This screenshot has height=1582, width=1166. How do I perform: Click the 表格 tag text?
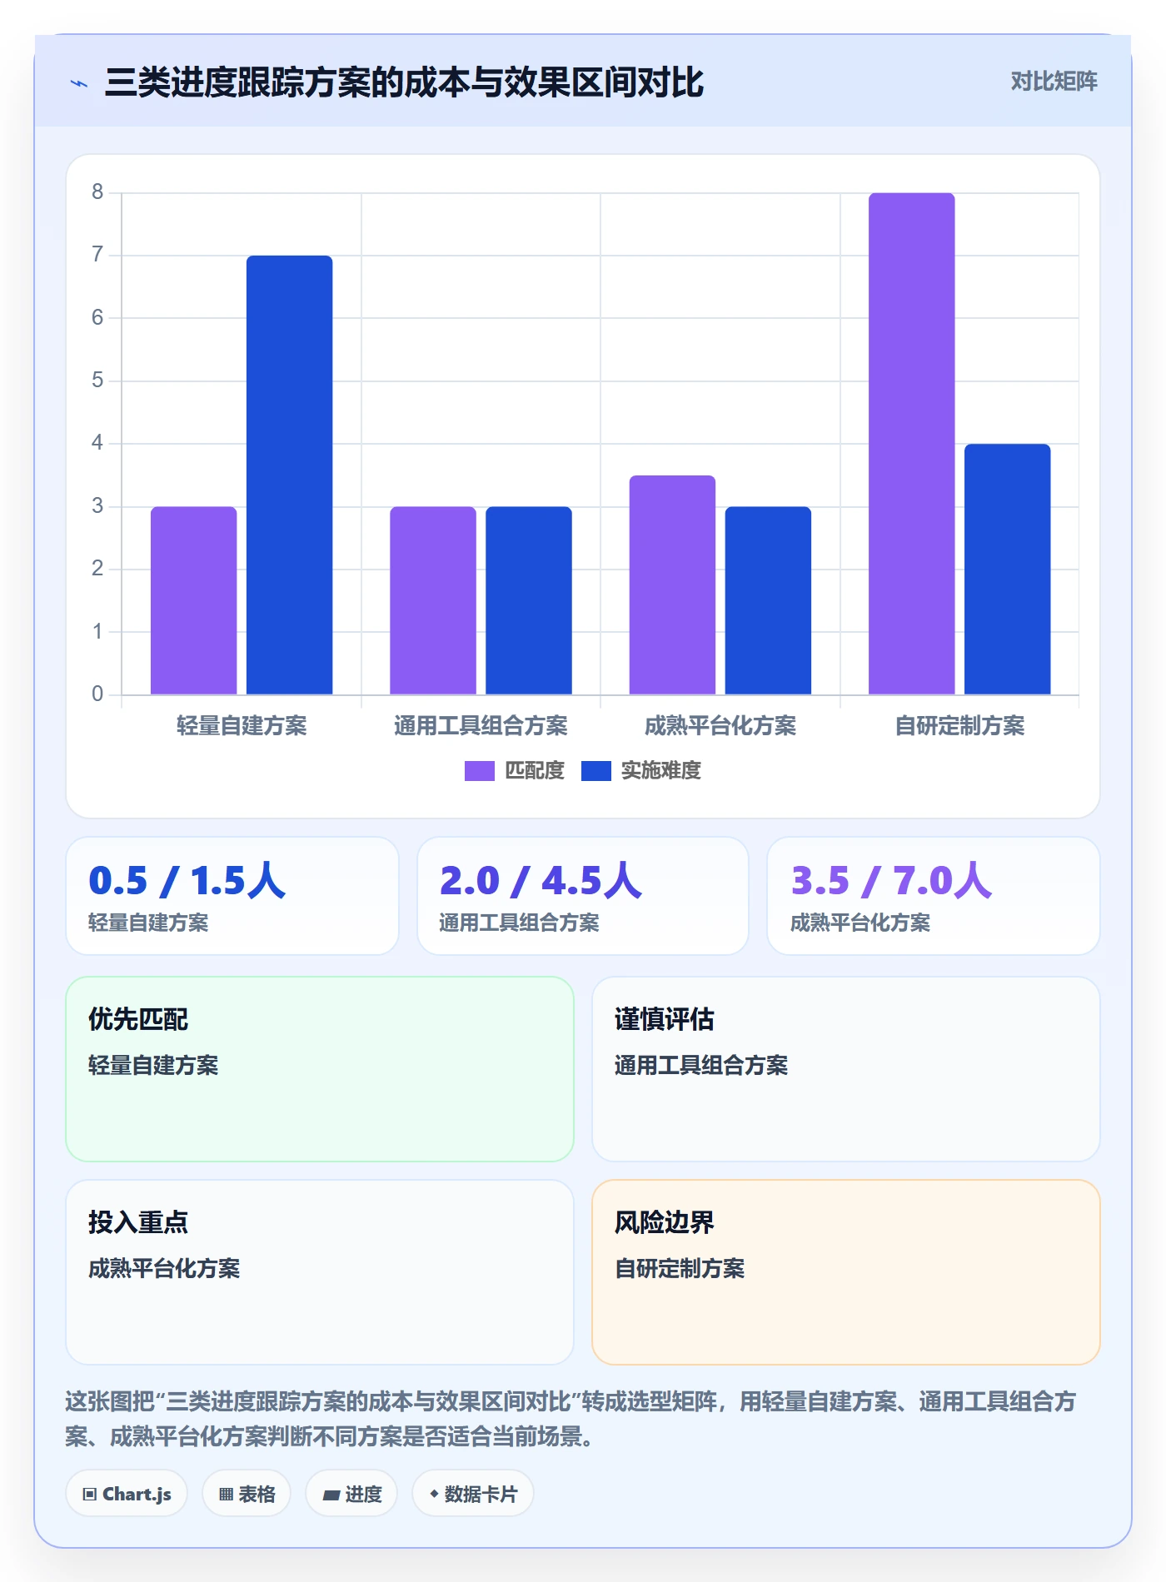tap(257, 1495)
